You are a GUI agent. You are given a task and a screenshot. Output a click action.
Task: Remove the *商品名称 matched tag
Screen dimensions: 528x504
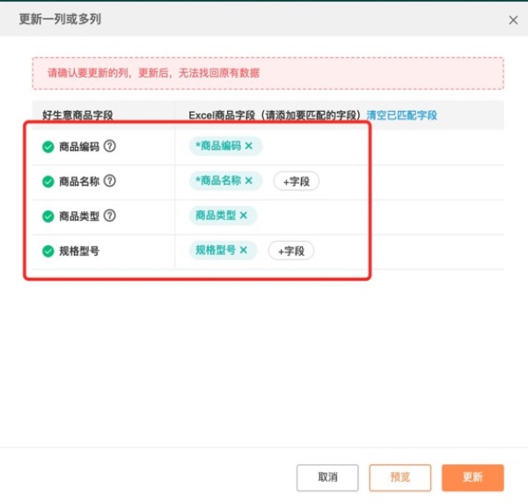pyautogui.click(x=249, y=181)
